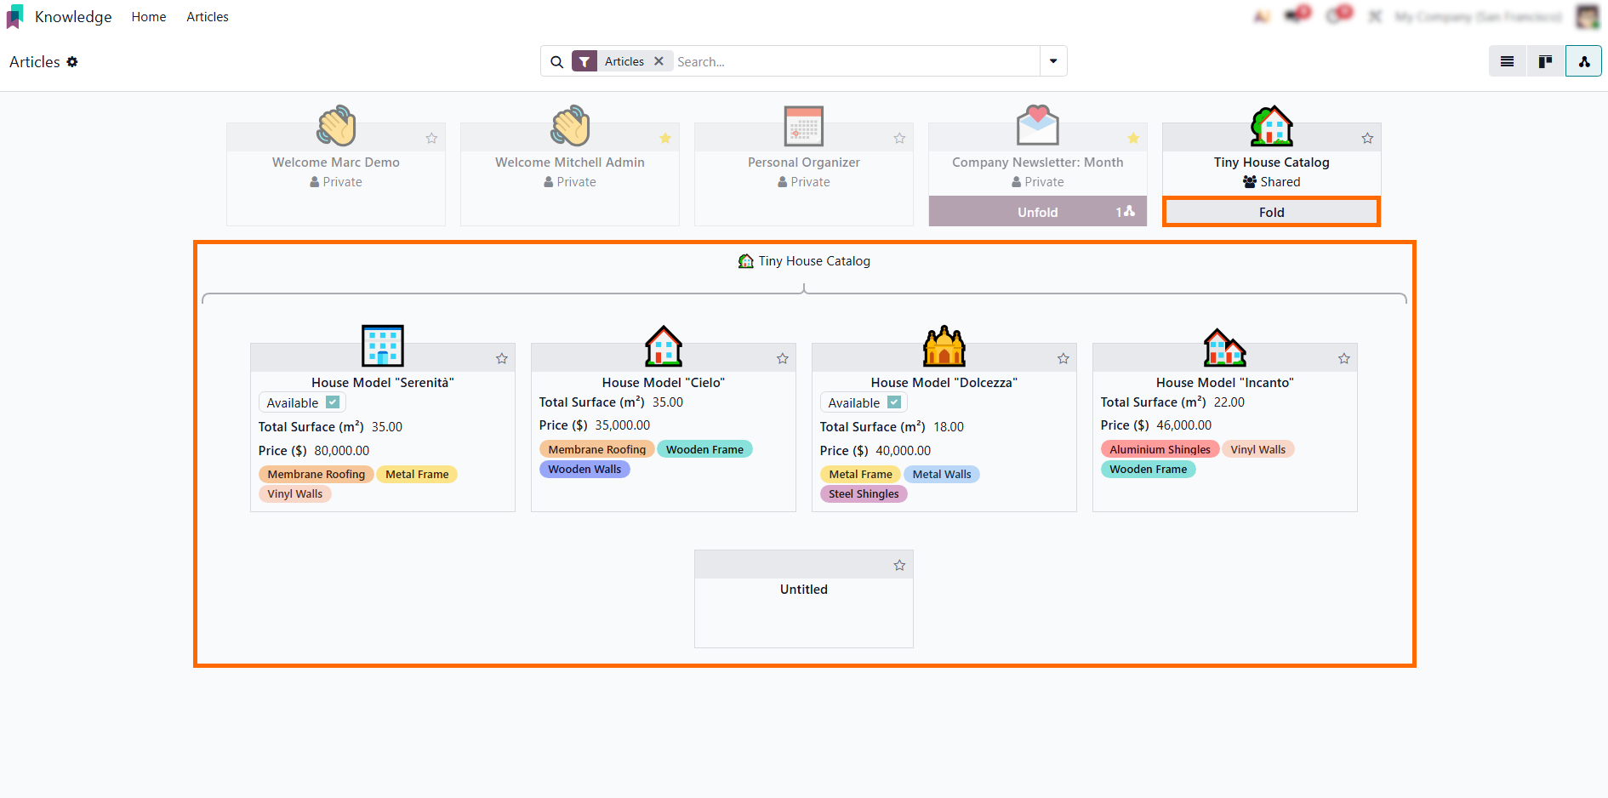Remove the Articles search filter

pyautogui.click(x=659, y=61)
